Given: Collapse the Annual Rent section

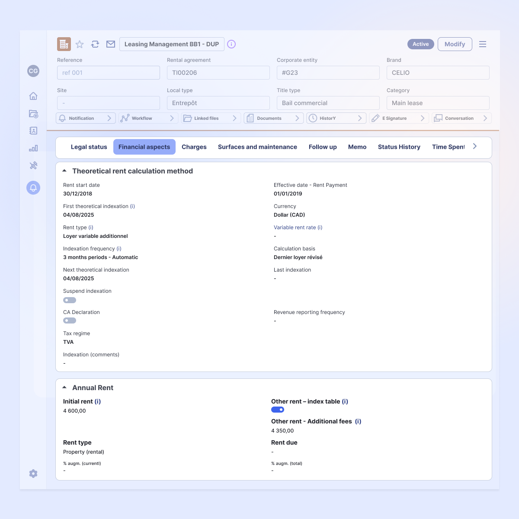Looking at the screenshot, I should (x=64, y=388).
